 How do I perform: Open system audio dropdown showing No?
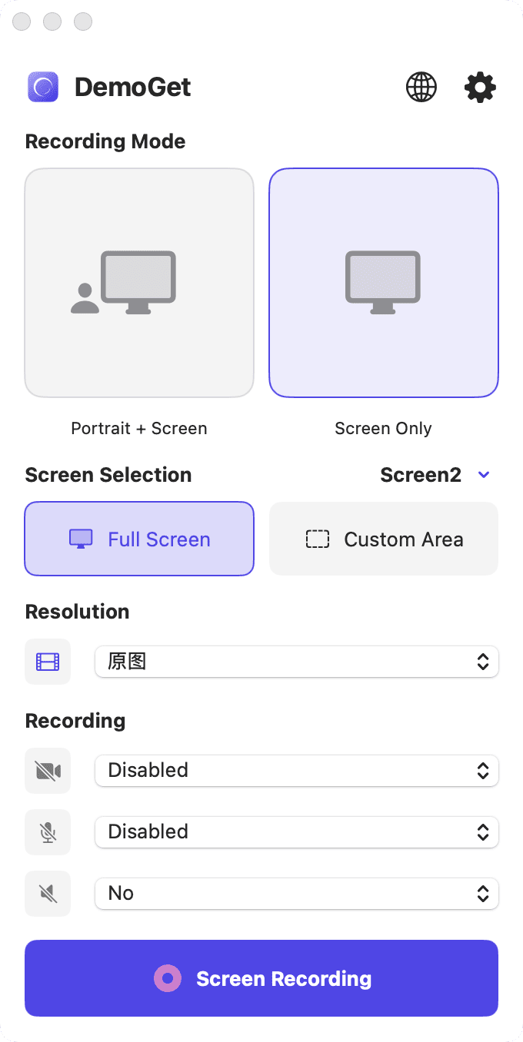(x=296, y=894)
